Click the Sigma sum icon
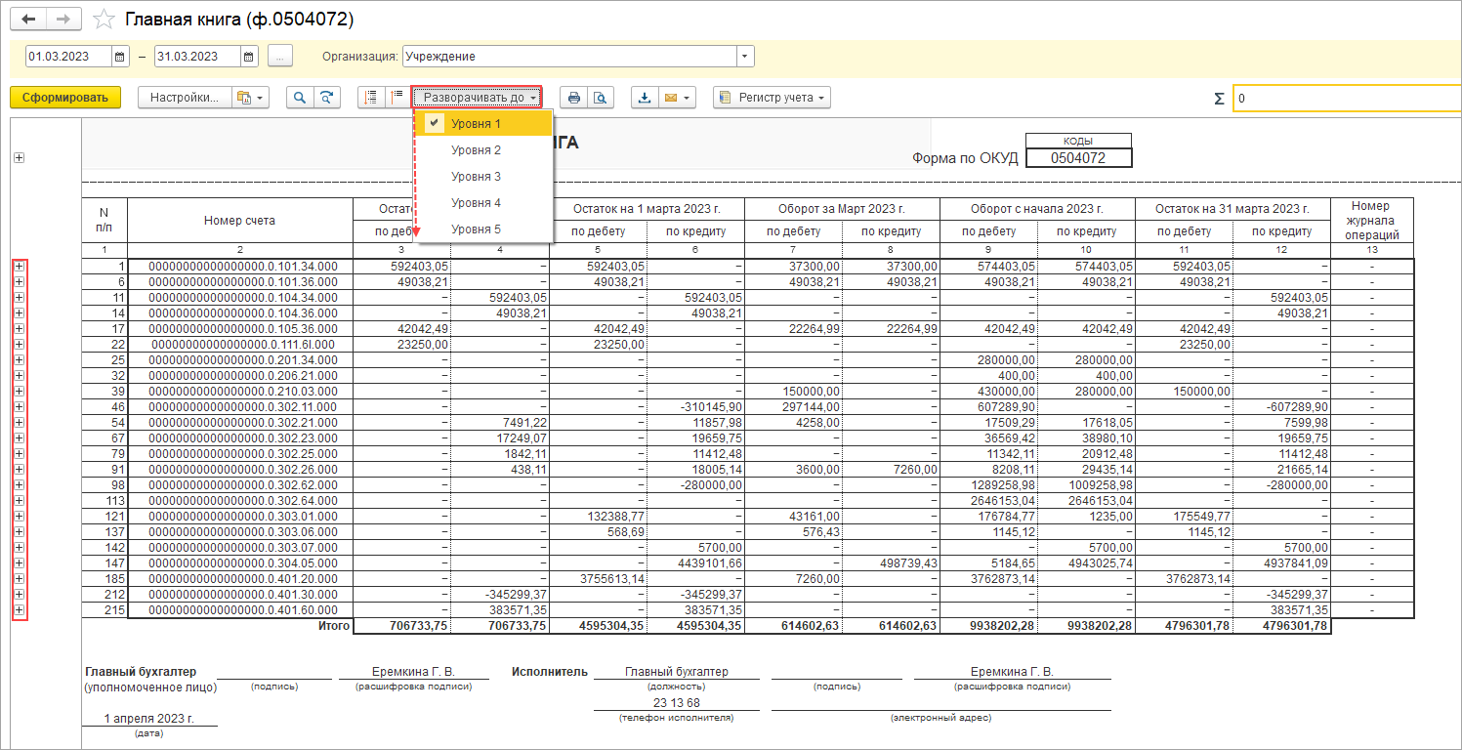Image resolution: width=1462 pixels, height=750 pixels. click(x=1219, y=99)
